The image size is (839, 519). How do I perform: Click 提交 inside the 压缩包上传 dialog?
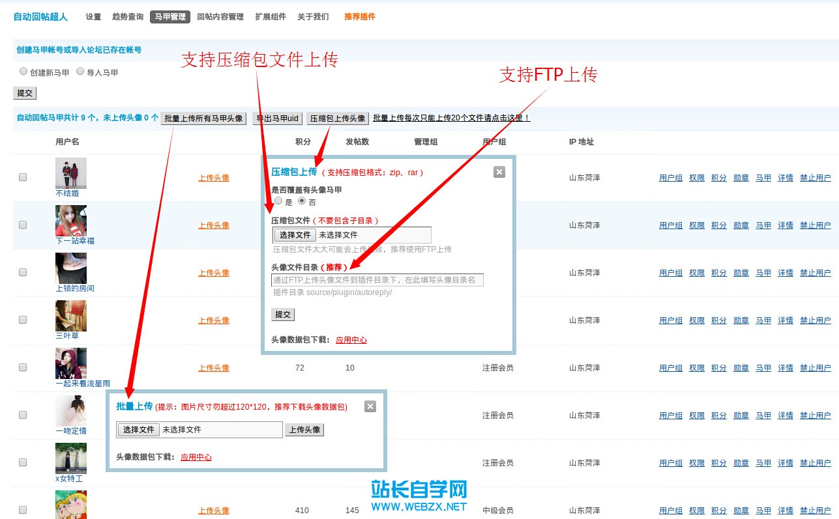[x=283, y=315]
